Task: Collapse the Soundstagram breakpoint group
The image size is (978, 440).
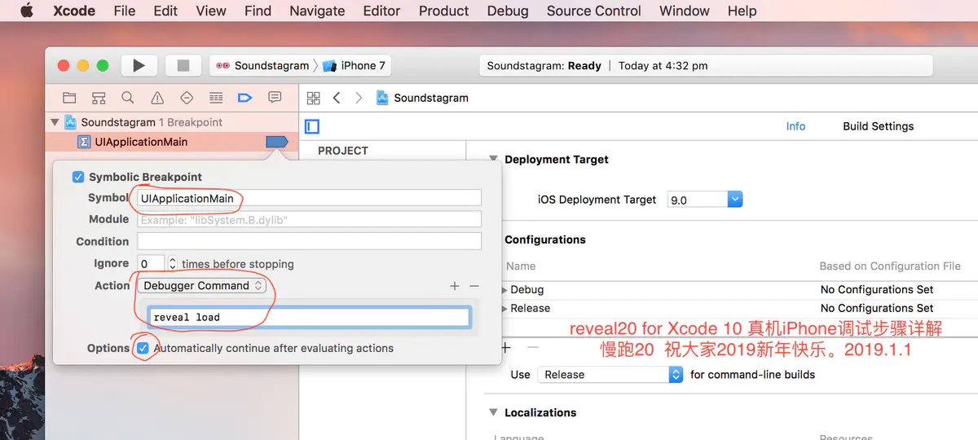Action: 55,122
